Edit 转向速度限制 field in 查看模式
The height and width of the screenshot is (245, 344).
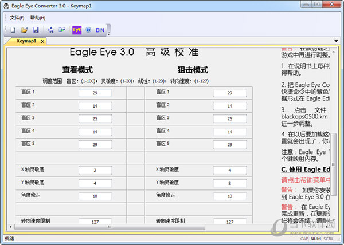coord(95,221)
